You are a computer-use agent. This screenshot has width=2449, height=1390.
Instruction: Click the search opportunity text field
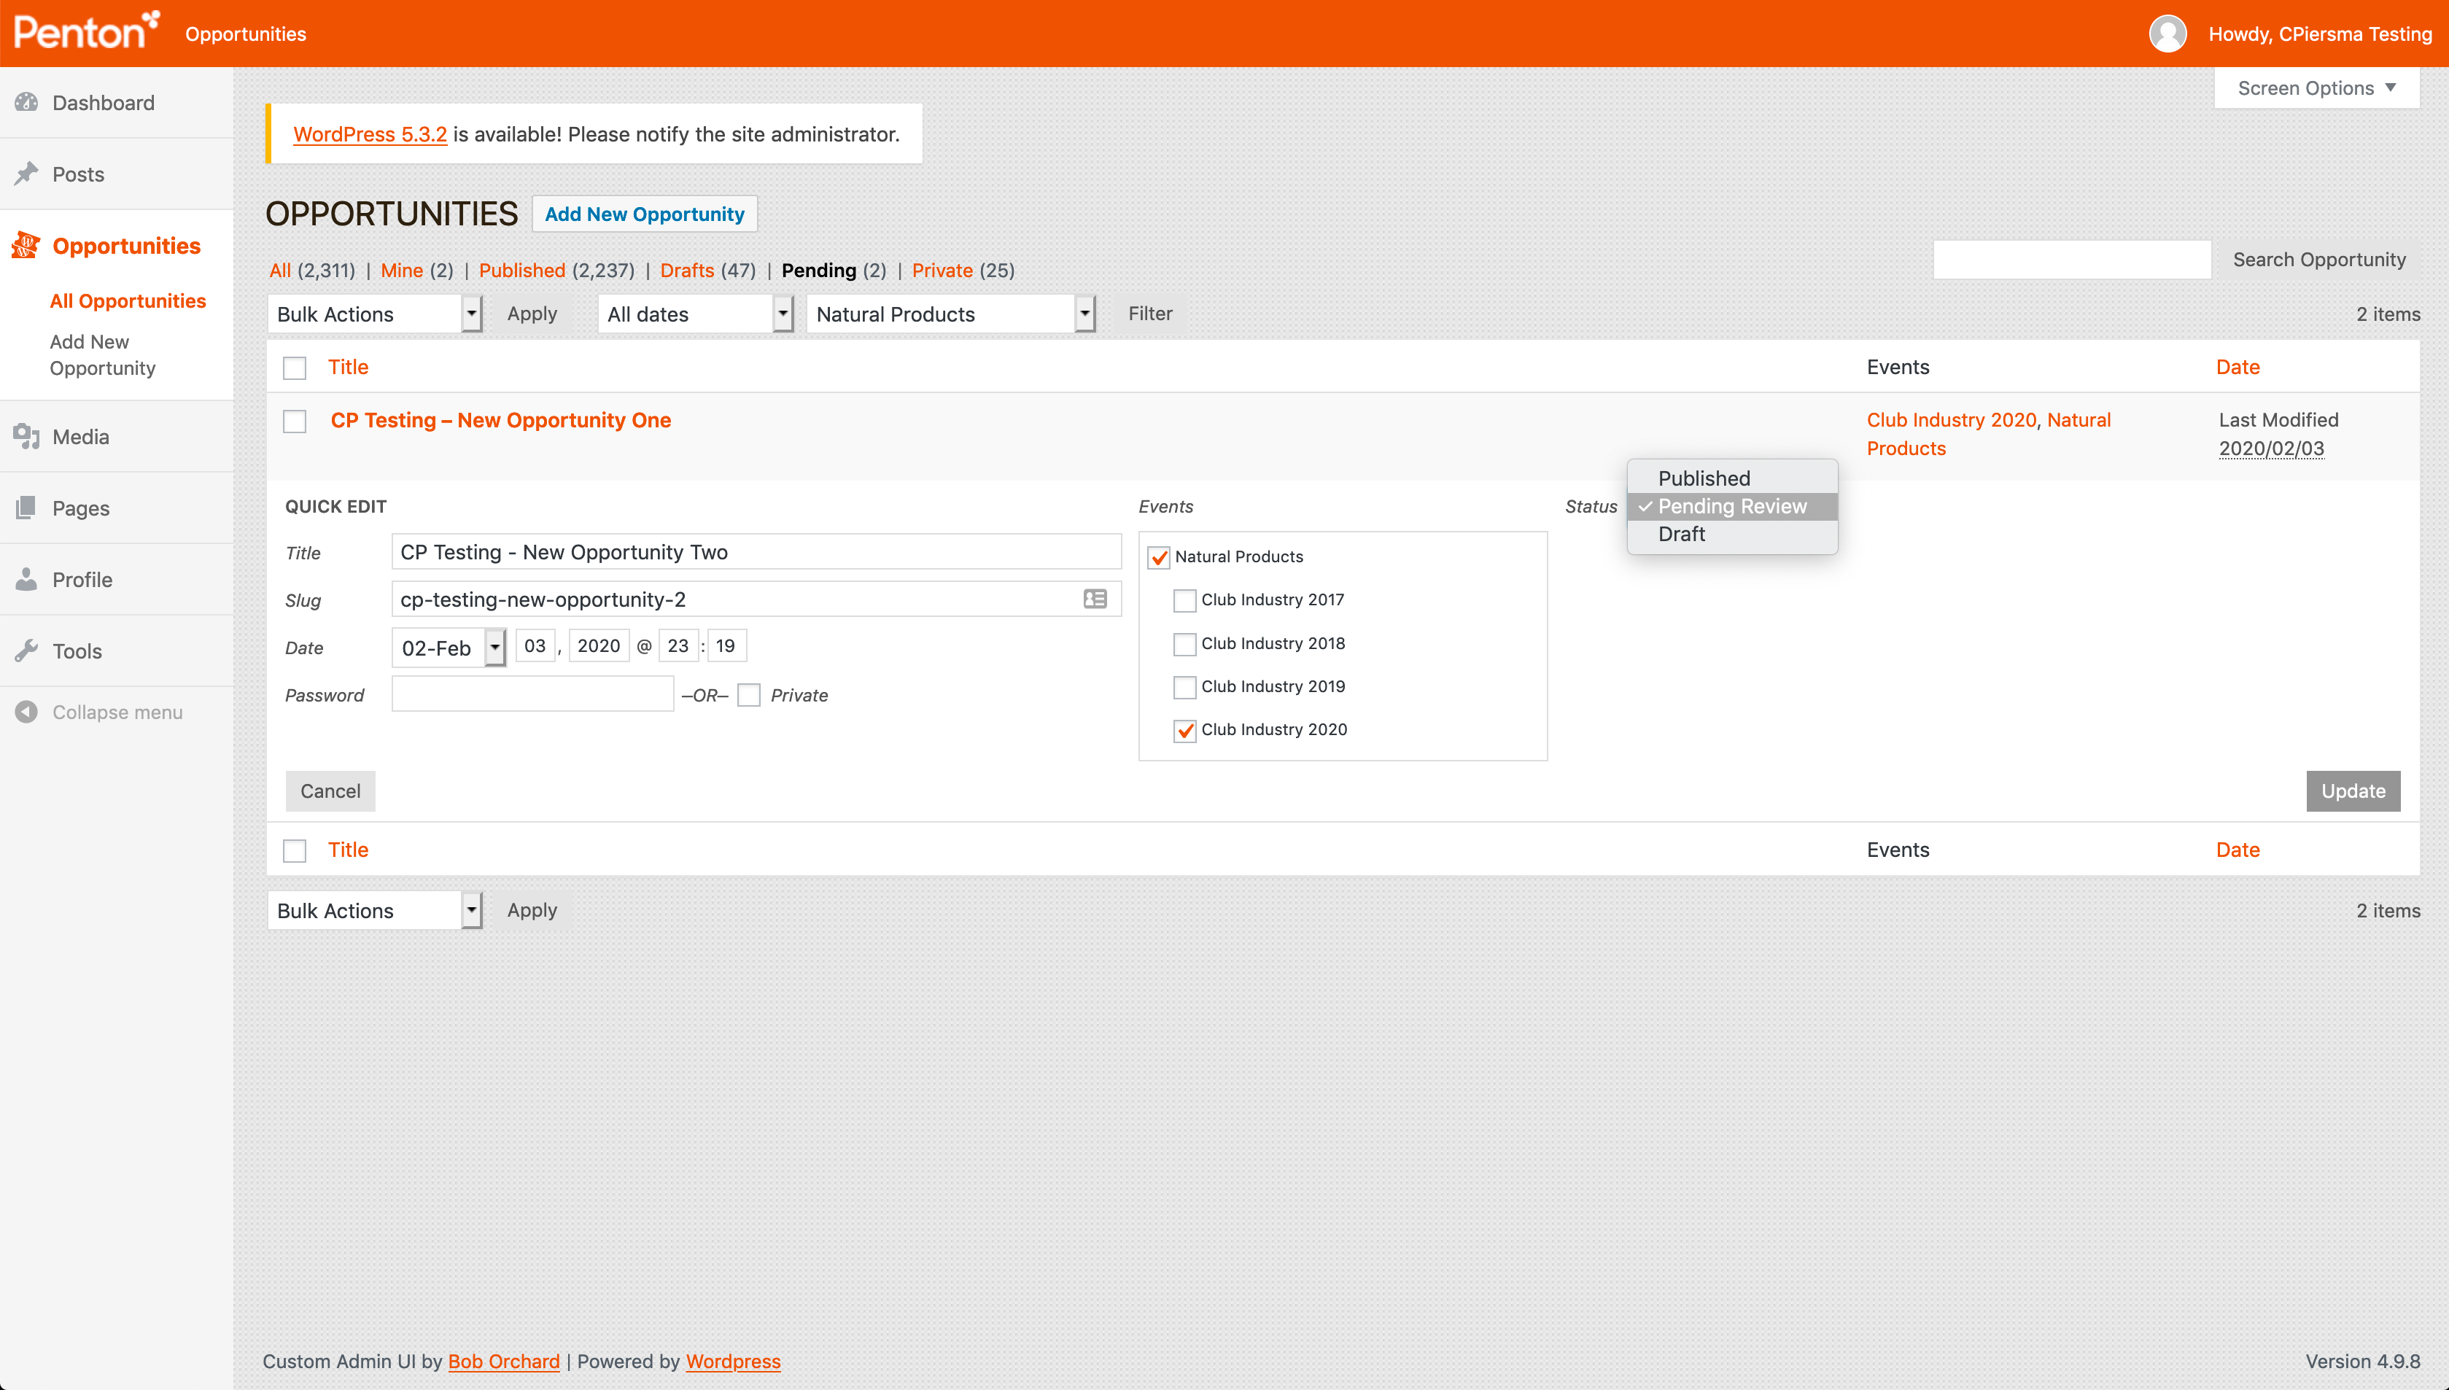click(x=2072, y=260)
